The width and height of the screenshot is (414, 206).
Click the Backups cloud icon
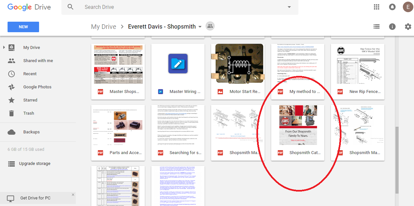pos(11,132)
